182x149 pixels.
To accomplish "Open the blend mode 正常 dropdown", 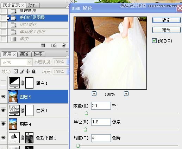I will pos(17,62).
